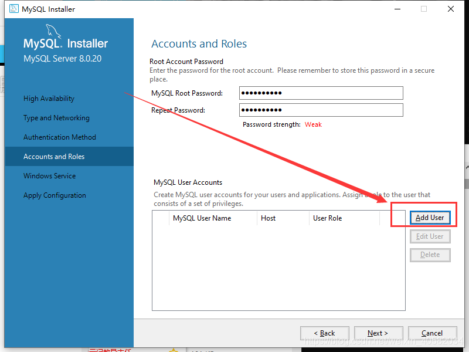This screenshot has width=469, height=352.
Task: Click the MySQL dolphin logo
Action: 53,32
